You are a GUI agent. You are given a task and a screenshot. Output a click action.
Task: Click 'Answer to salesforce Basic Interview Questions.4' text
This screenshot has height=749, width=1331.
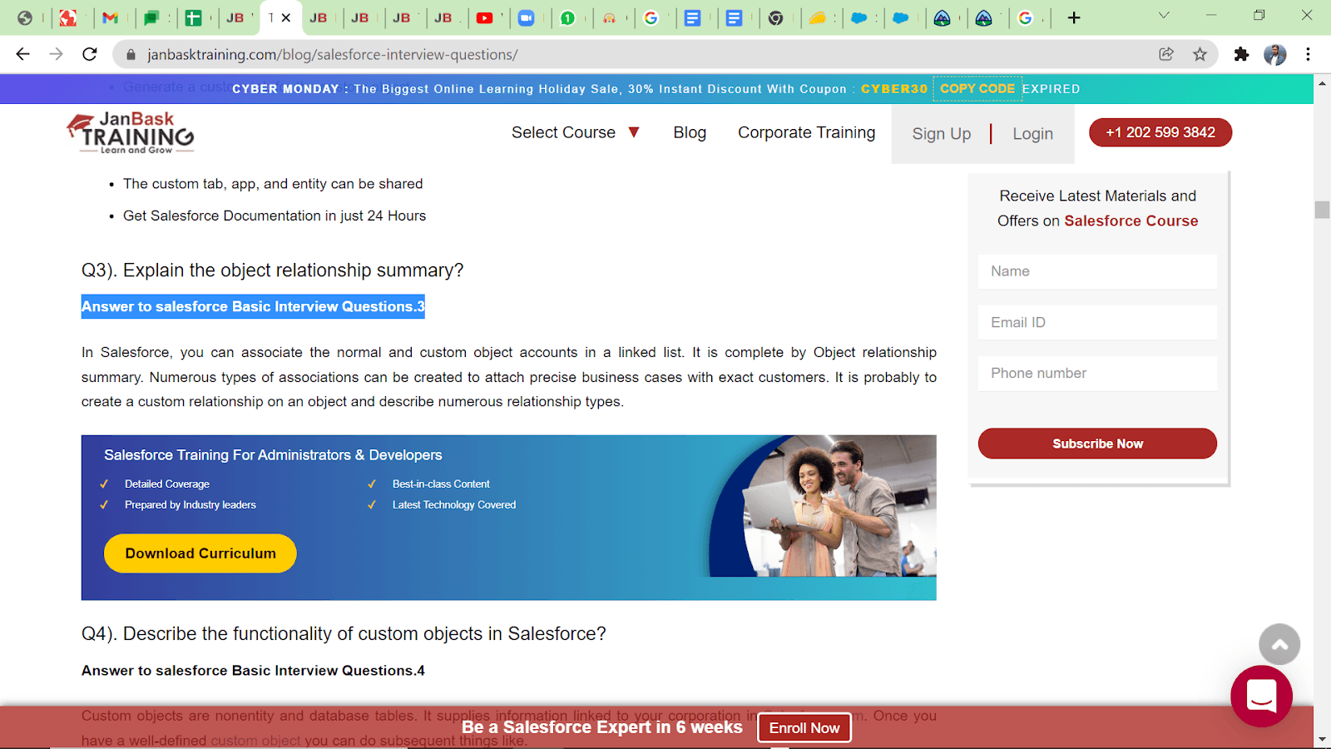[253, 671]
